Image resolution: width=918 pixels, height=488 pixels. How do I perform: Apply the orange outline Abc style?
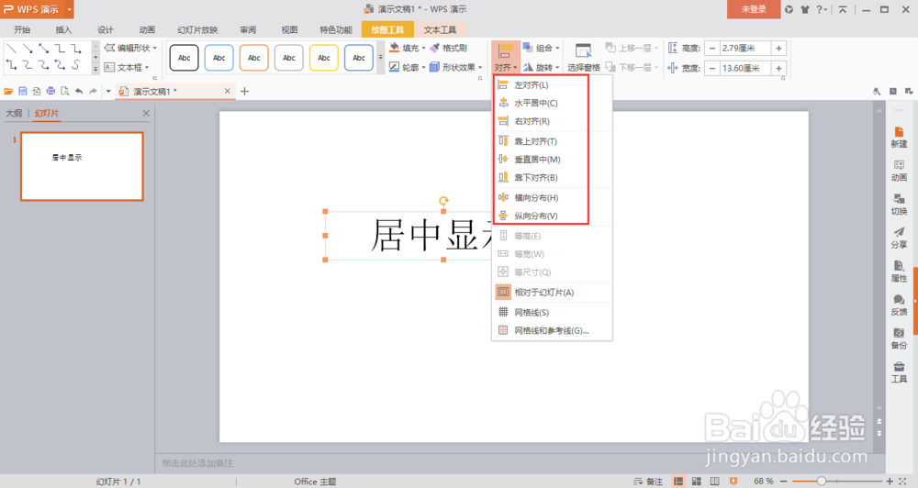tap(253, 58)
